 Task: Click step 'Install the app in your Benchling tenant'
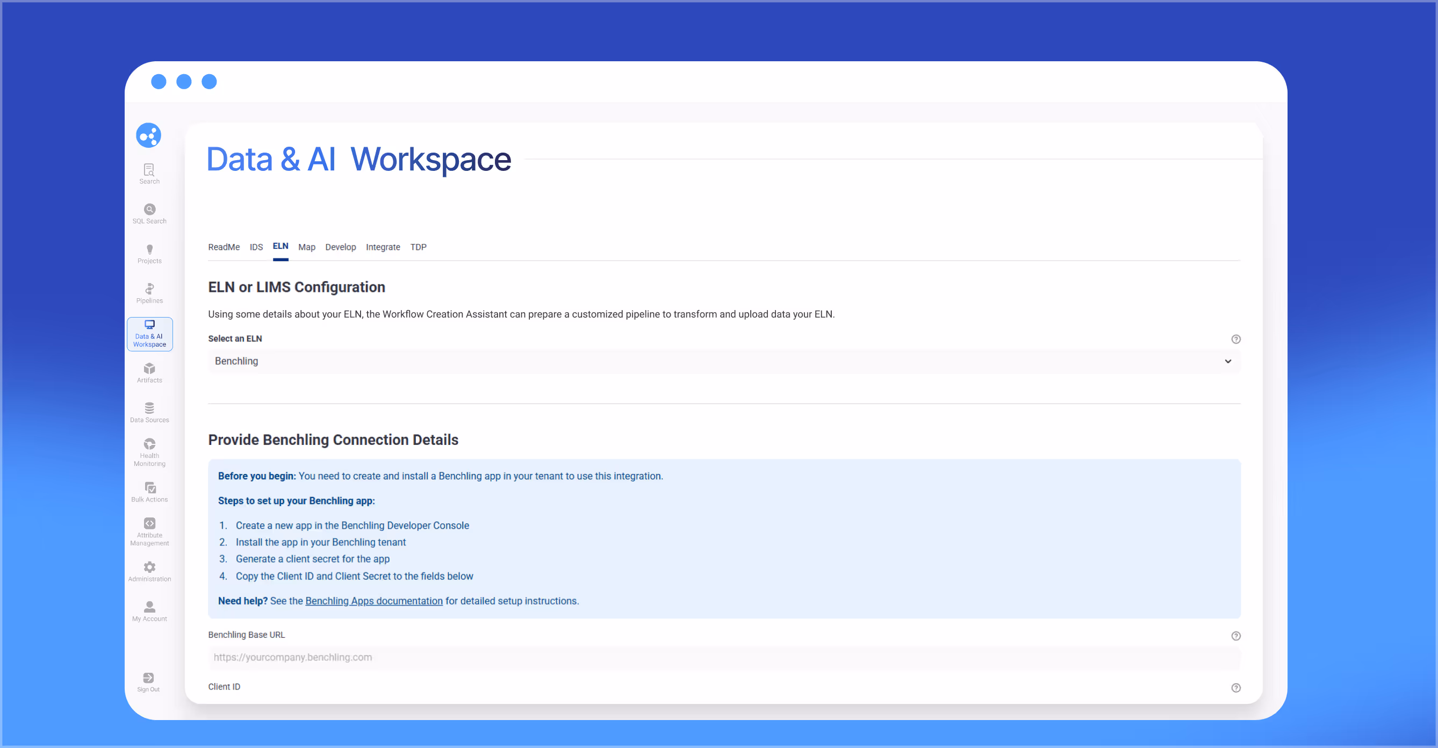[320, 542]
